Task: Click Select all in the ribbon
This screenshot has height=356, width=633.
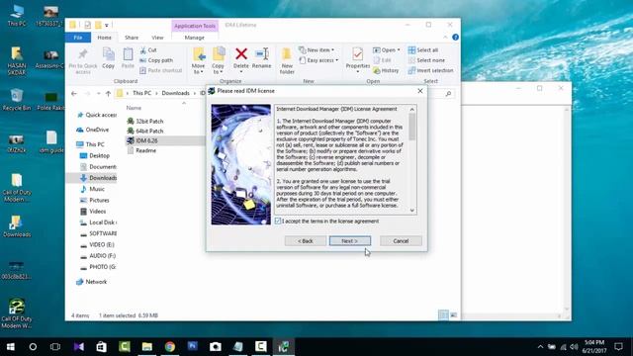Action: 423,50
